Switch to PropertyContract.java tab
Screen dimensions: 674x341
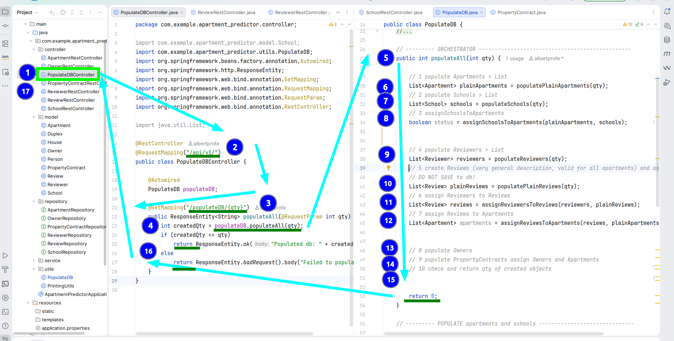pos(521,12)
